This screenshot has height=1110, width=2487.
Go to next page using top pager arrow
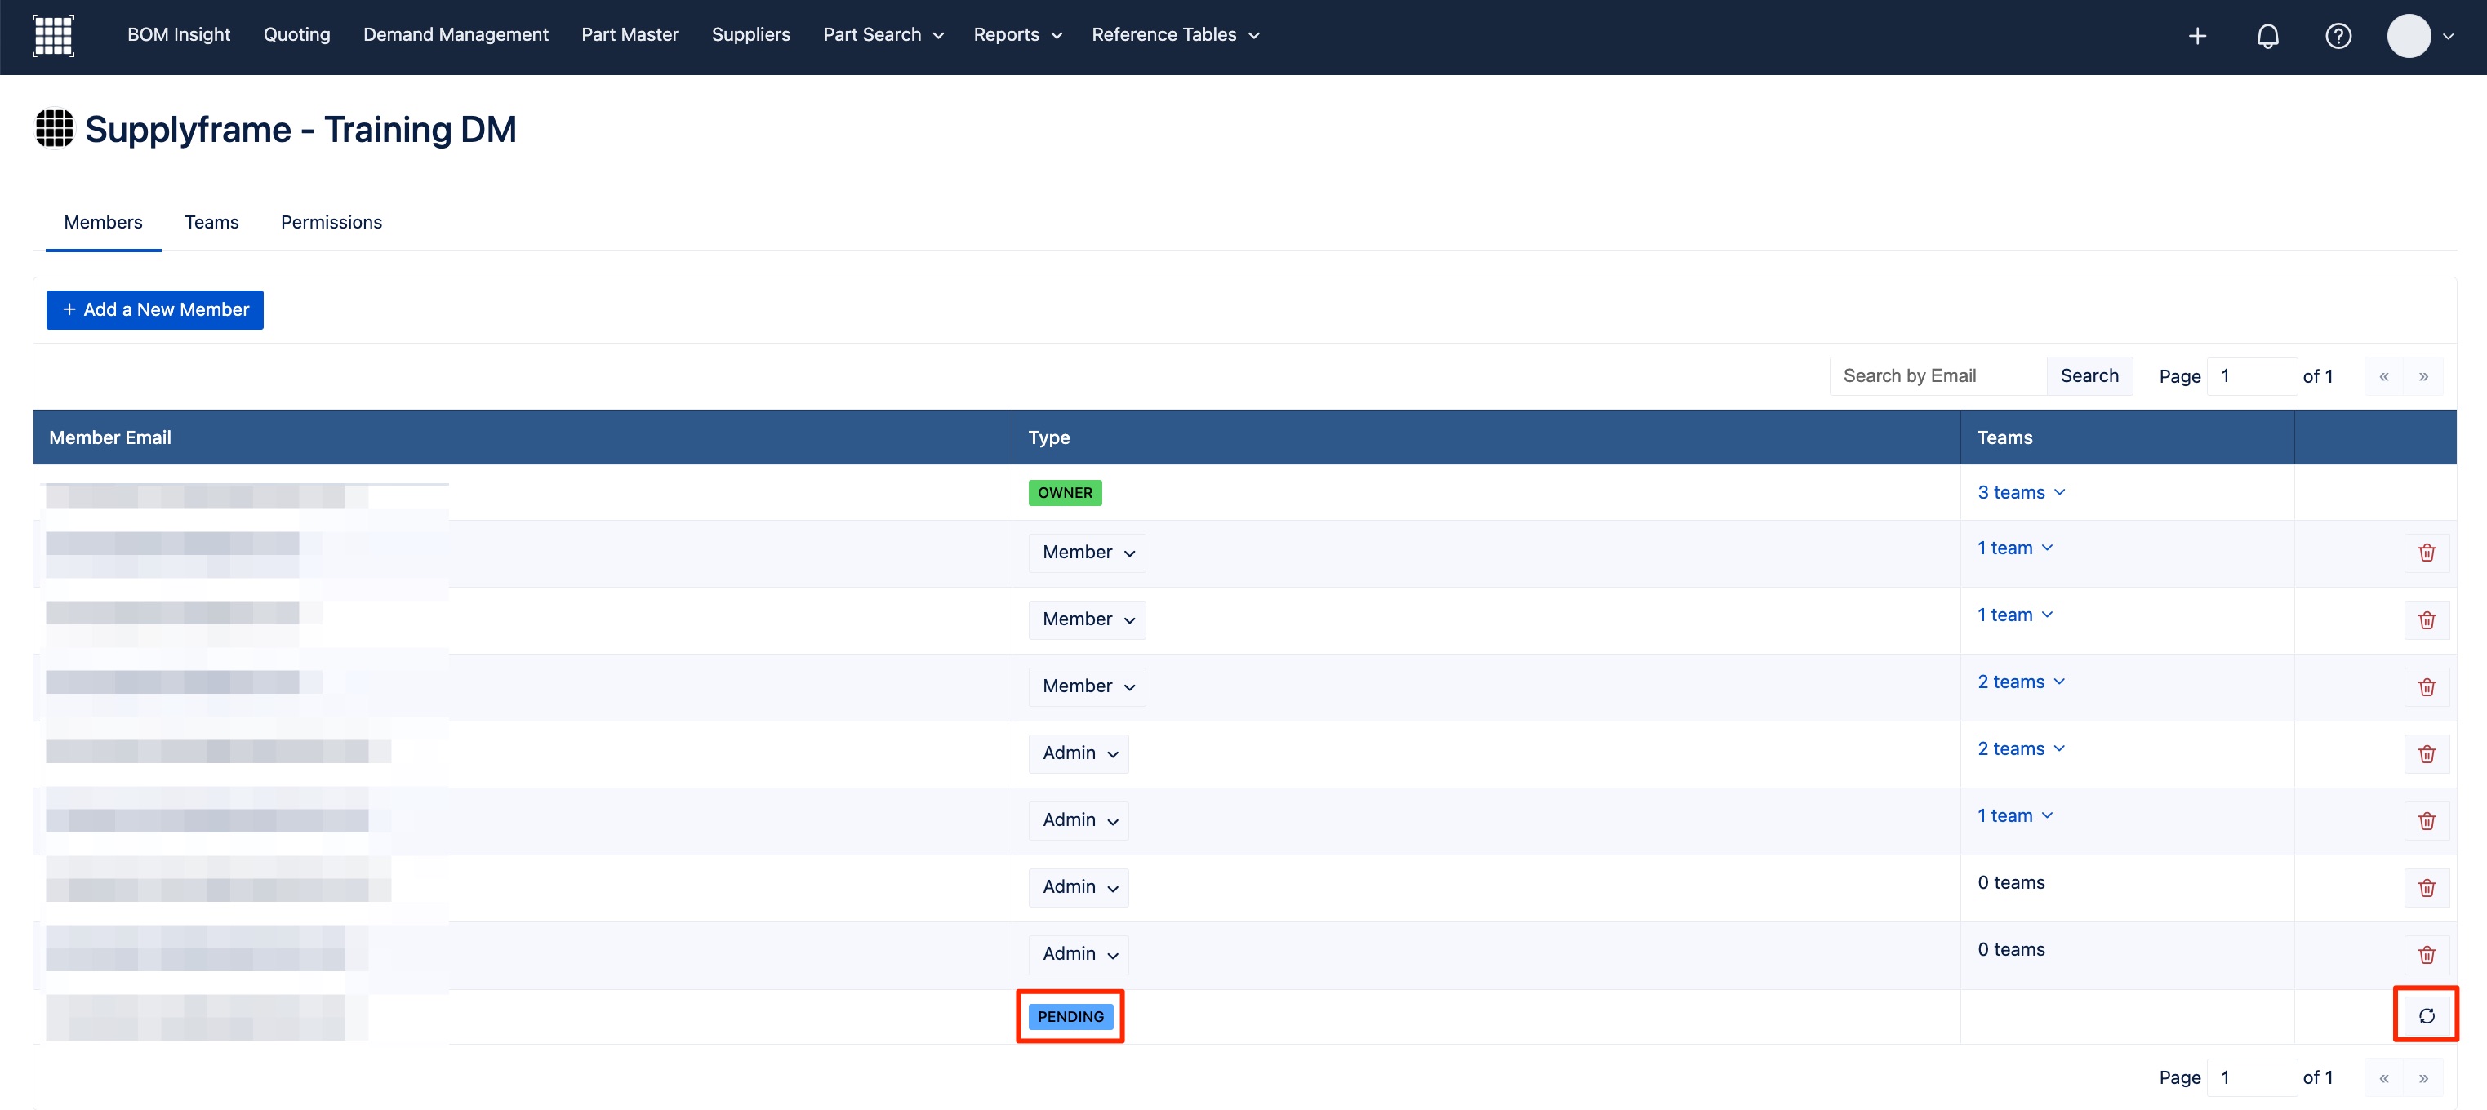[x=2423, y=376]
